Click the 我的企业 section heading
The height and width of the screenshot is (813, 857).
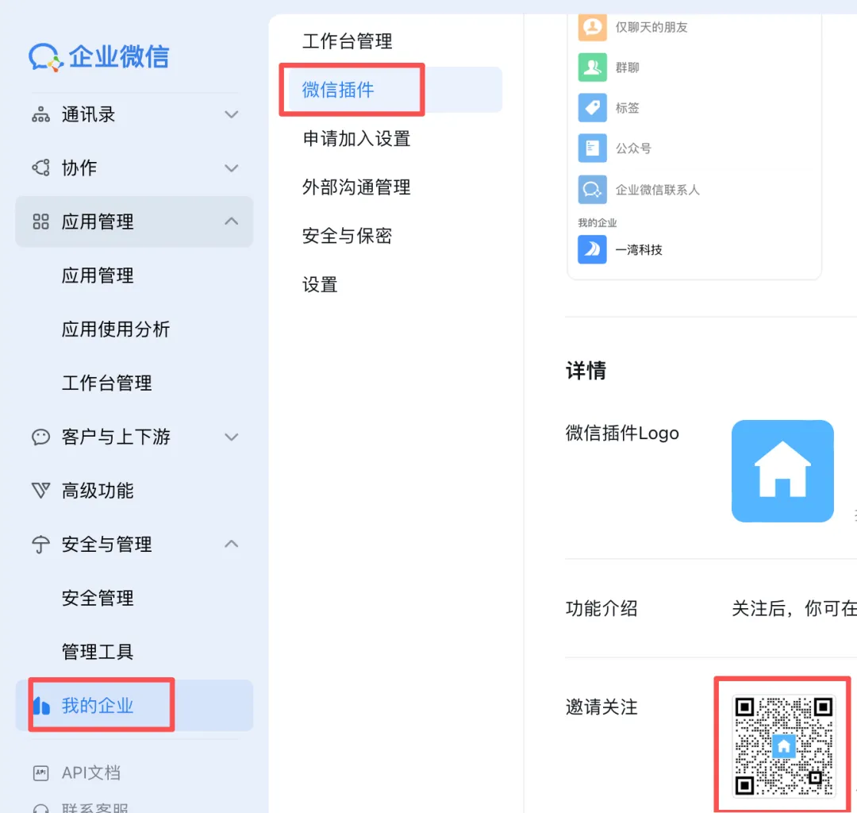point(598,222)
